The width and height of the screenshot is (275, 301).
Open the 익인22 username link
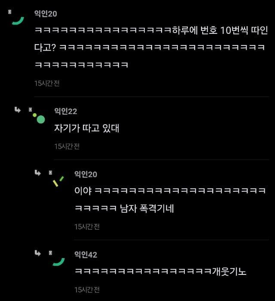(x=66, y=111)
